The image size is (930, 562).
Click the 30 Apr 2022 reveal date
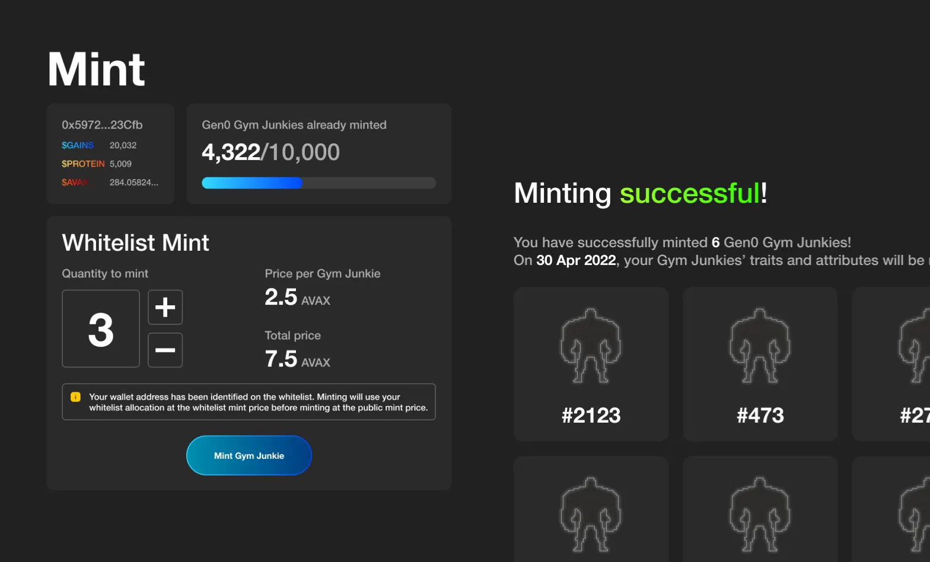click(576, 260)
